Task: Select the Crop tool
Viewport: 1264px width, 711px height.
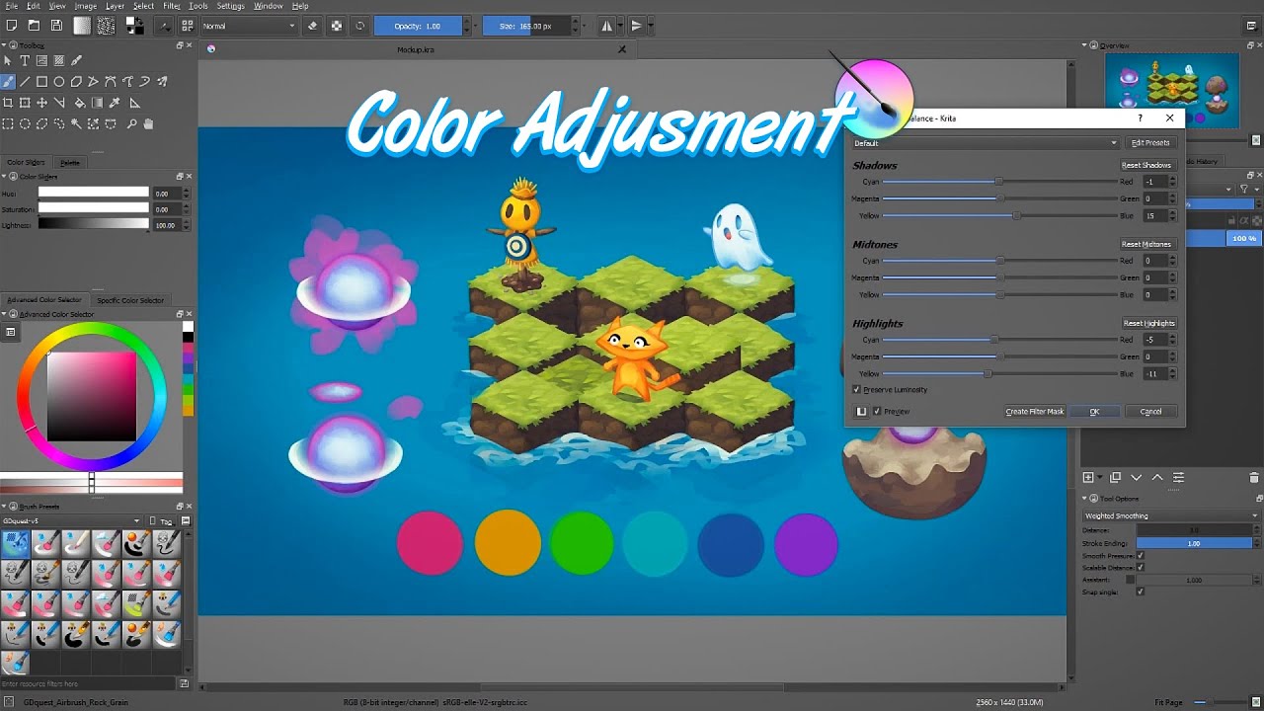Action: pos(8,103)
